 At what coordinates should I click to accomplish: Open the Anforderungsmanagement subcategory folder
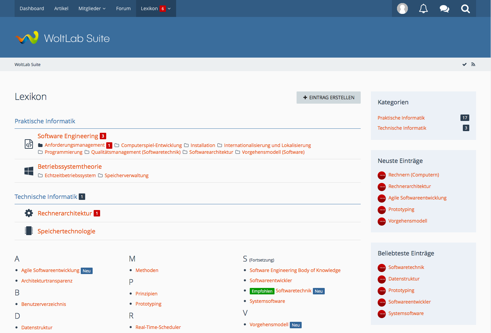click(x=75, y=145)
